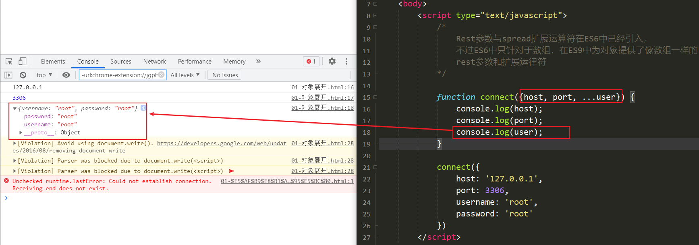Open the Memory tab

[x=234, y=61]
